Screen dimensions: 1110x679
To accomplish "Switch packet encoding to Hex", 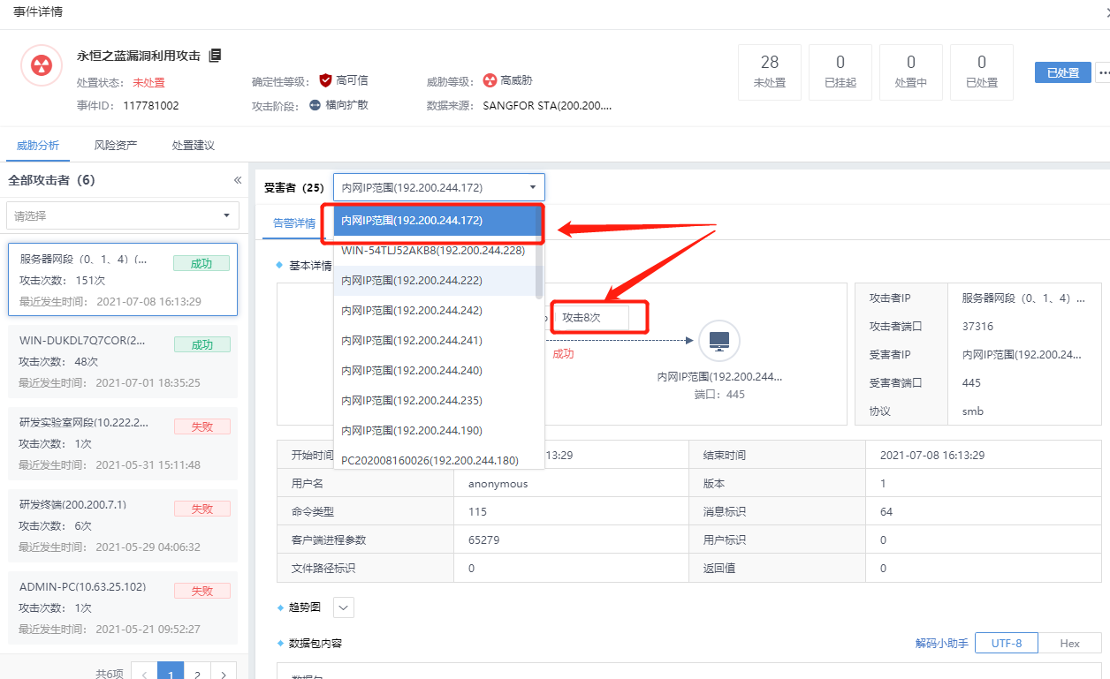I will point(1069,643).
